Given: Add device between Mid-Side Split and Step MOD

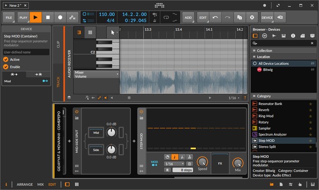Looking at the screenshot, I should (x=134, y=141).
